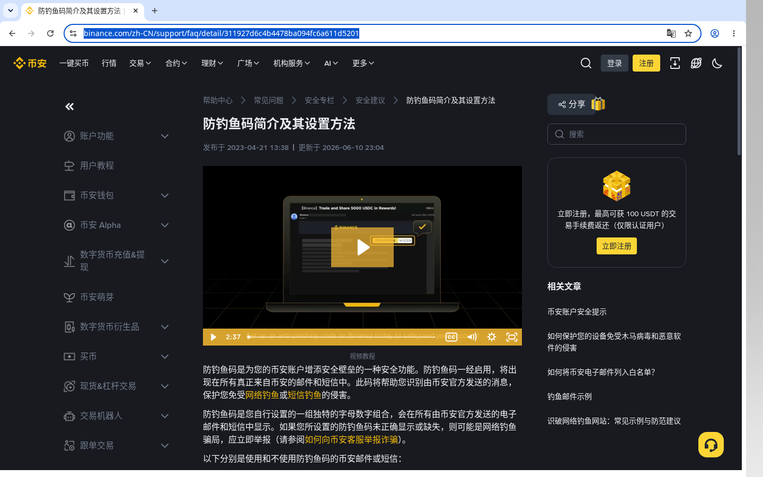Open 币安萌芽 in sidebar
Image resolution: width=763 pixels, height=477 pixels.
[97, 297]
